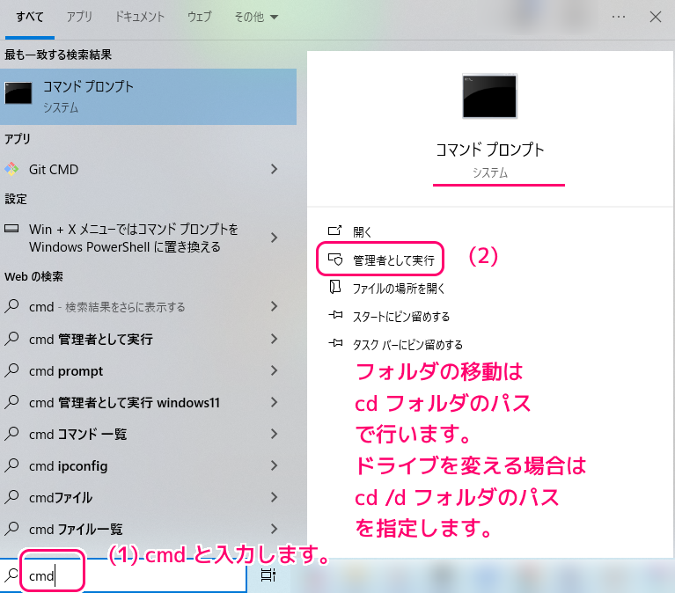Expand the Git CMD result arrow
This screenshot has height=593, width=675.
click(275, 169)
